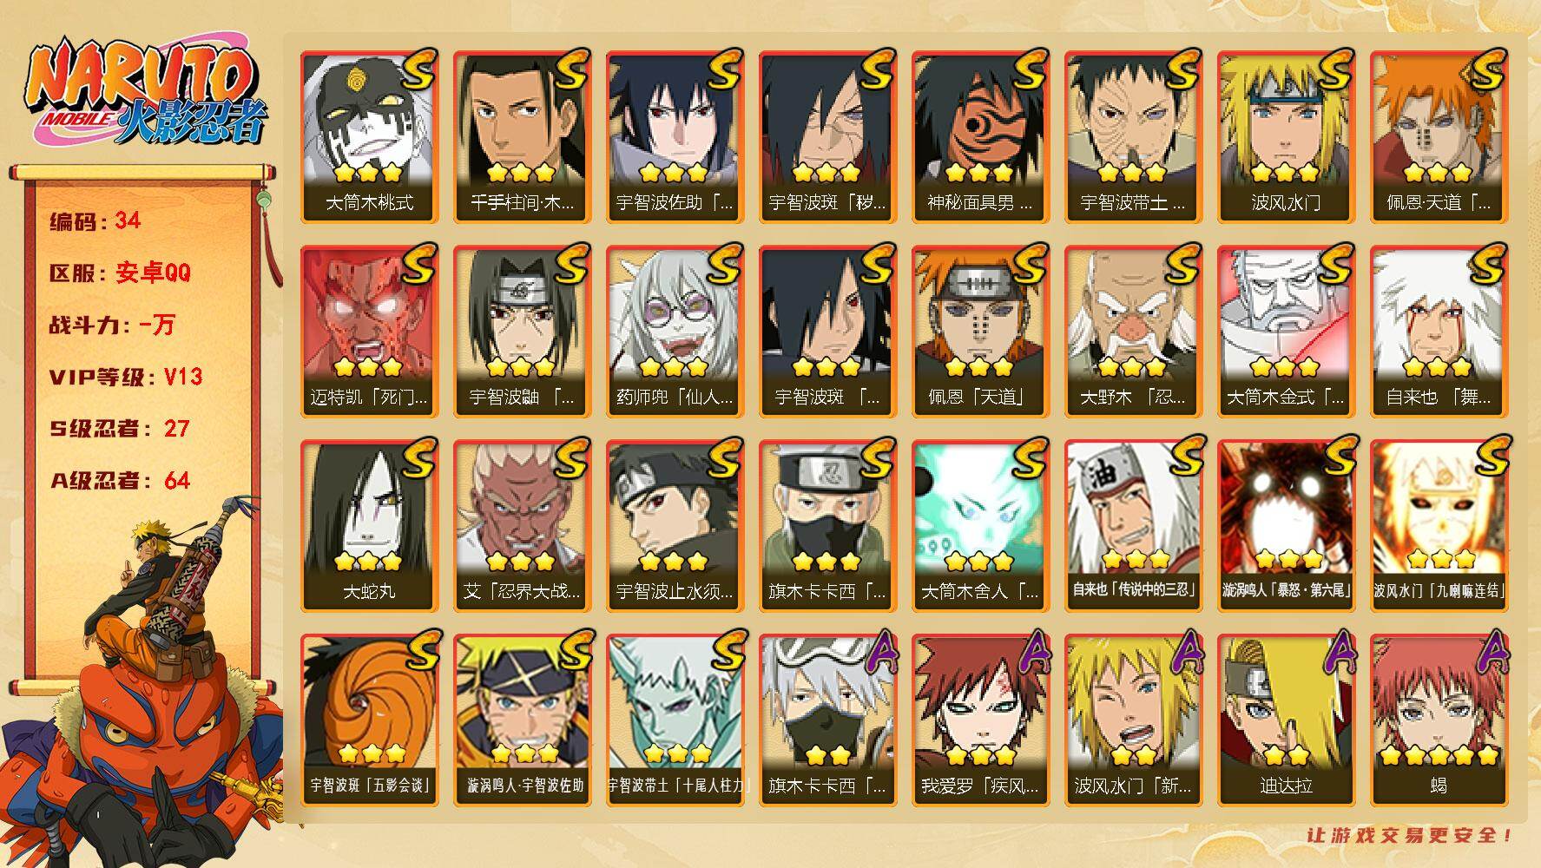
Task: Choose the 蝎 five-star ninja card
Action: 1439,720
